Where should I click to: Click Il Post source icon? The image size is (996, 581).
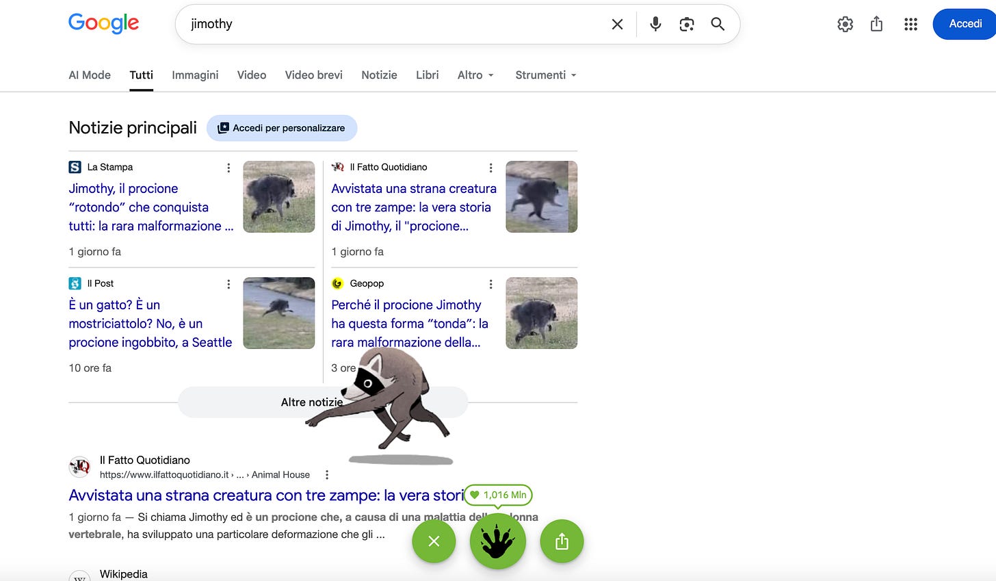pos(75,283)
